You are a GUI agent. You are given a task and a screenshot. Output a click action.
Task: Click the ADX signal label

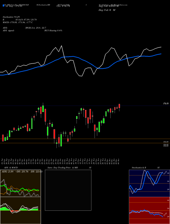click(8, 31)
